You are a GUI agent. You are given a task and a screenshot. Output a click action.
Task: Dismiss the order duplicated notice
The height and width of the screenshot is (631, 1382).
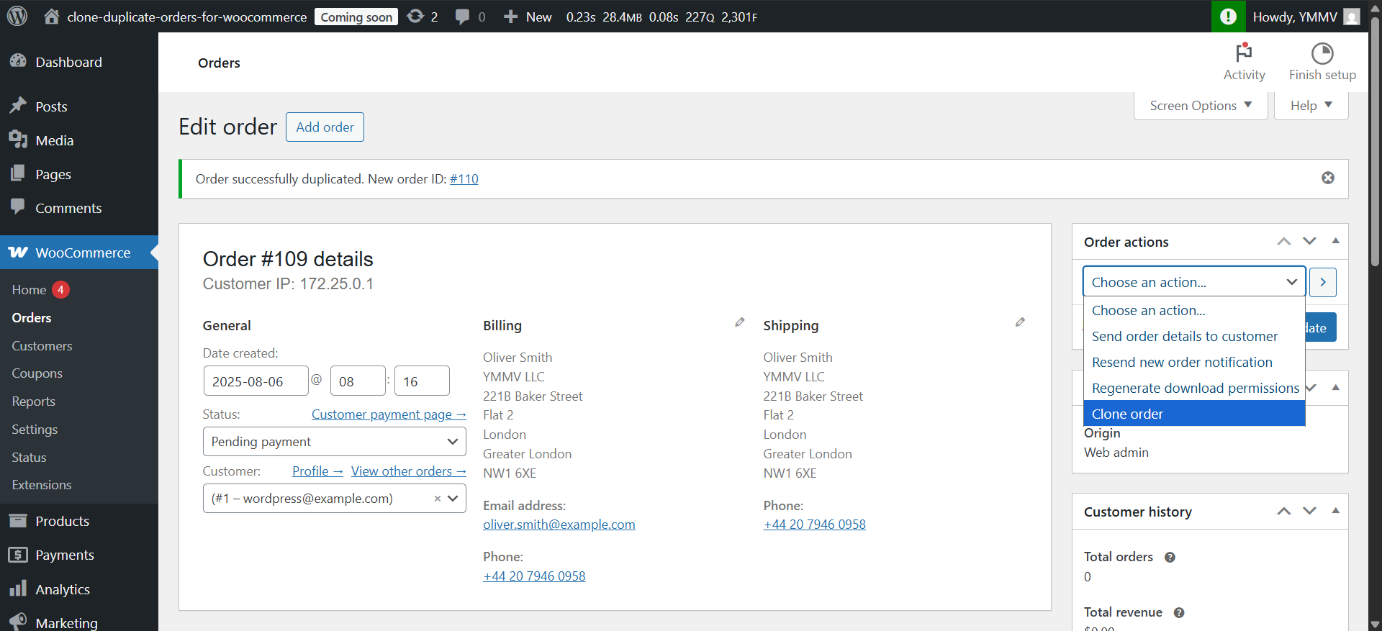1328,178
